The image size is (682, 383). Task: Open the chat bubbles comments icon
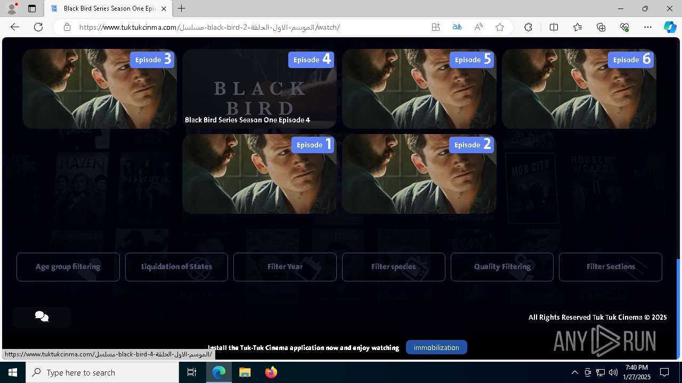42,317
